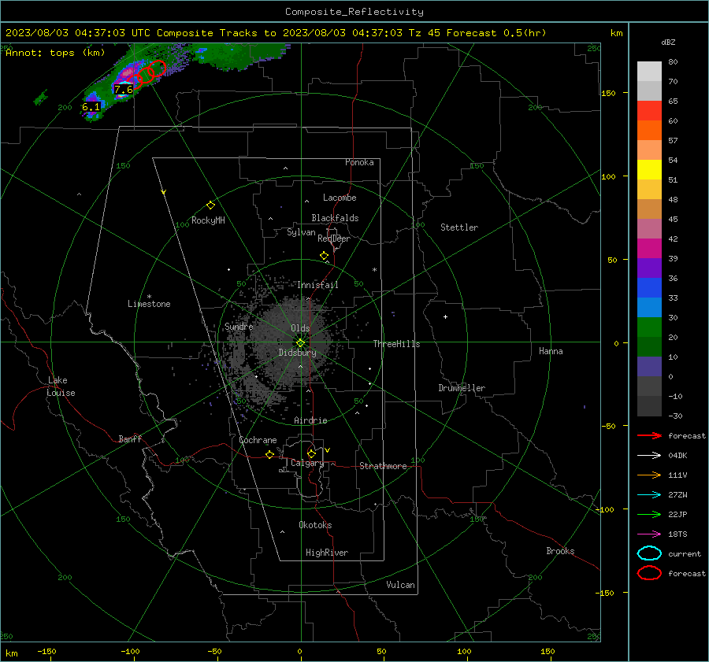
Task: Click the Stettler city label
Action: (459, 227)
